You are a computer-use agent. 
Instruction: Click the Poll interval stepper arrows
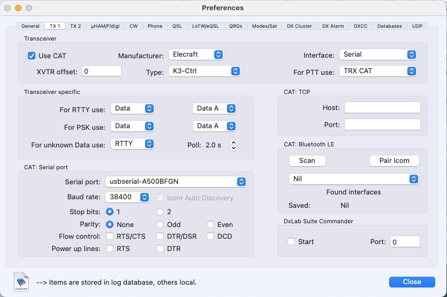tap(233, 145)
